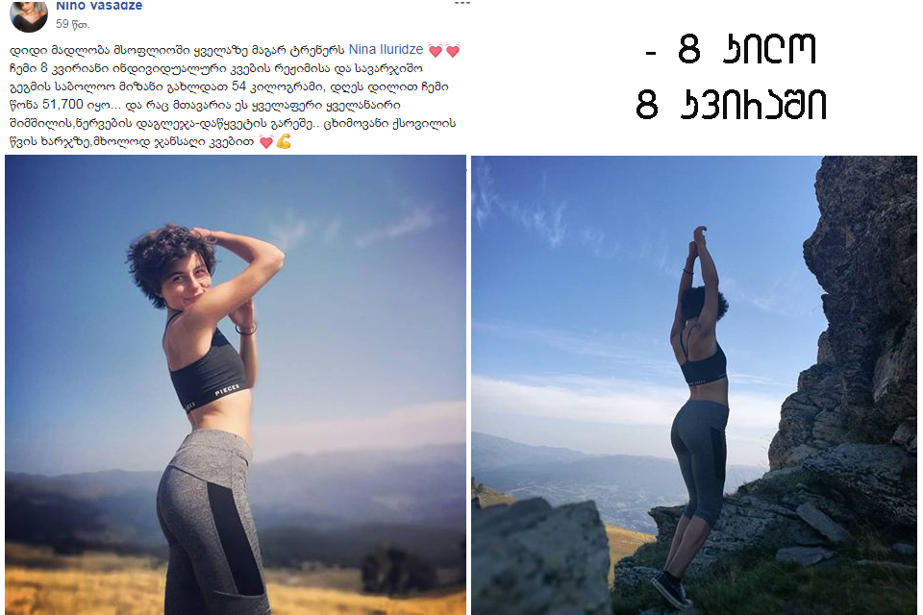Click the heart emoji ending the post text

266,142
